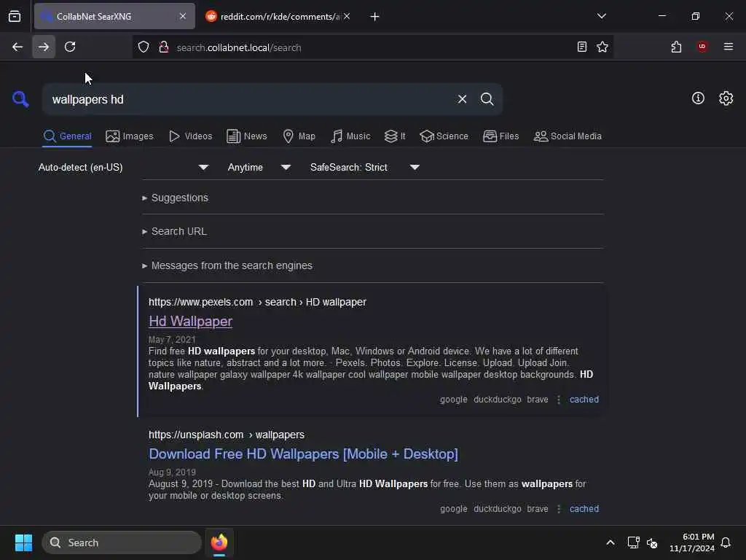Switch to Map category
Viewport: 746px width, 560px height.
coord(299,136)
